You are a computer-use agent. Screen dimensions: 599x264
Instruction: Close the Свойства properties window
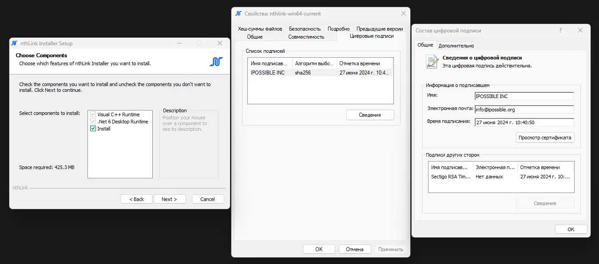[403, 14]
